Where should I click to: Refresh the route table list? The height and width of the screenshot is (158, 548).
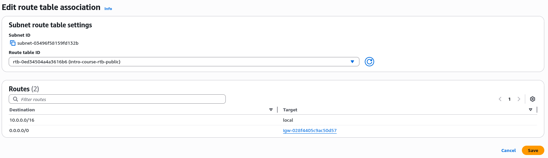point(369,62)
